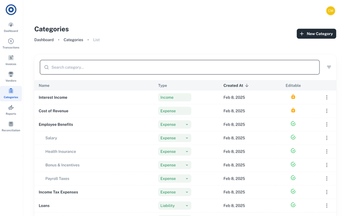This screenshot has height=216, width=347.
Task: Select the Reconciliation sidebar icon
Action: click(x=11, y=125)
